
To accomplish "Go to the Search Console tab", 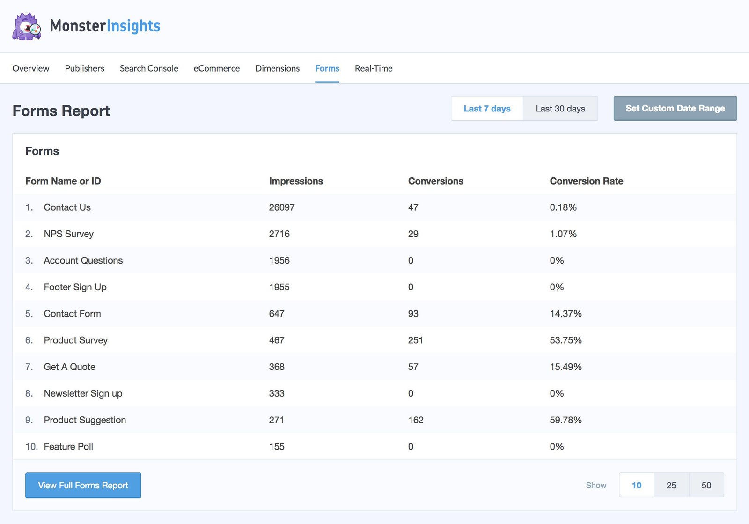I will [149, 68].
